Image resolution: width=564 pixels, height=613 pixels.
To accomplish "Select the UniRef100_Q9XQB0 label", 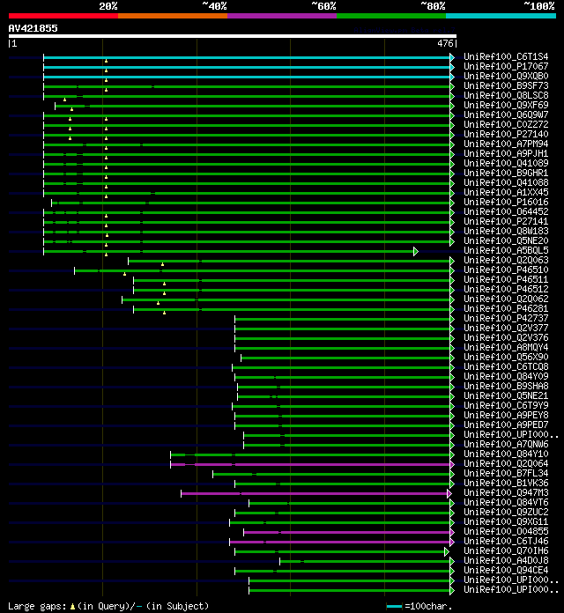I will point(506,77).
